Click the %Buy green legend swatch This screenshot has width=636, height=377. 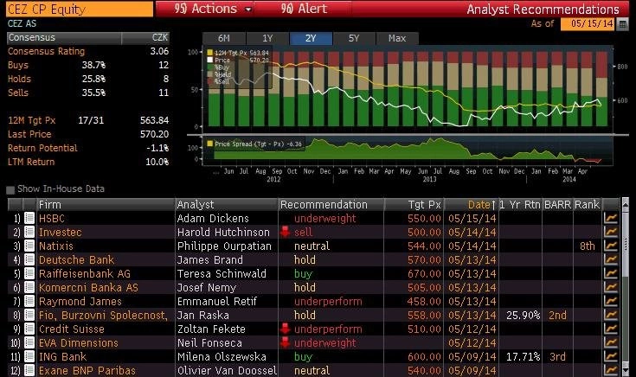click(209, 67)
